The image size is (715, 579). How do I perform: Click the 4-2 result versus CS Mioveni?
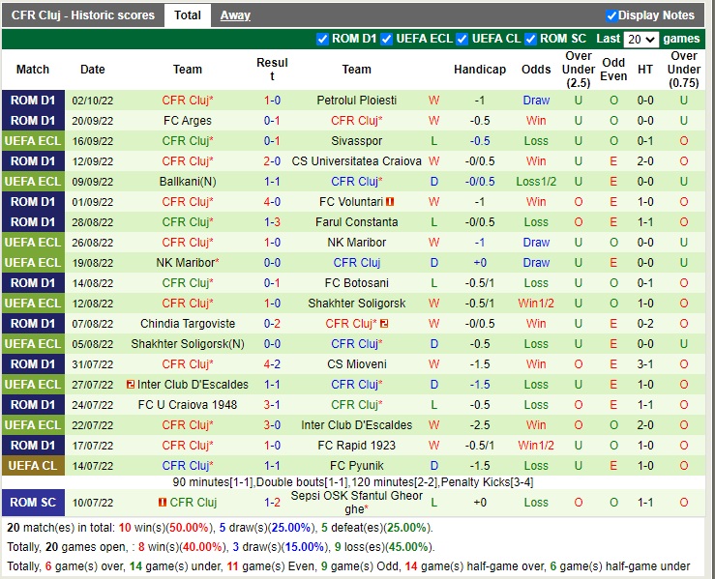pos(272,364)
